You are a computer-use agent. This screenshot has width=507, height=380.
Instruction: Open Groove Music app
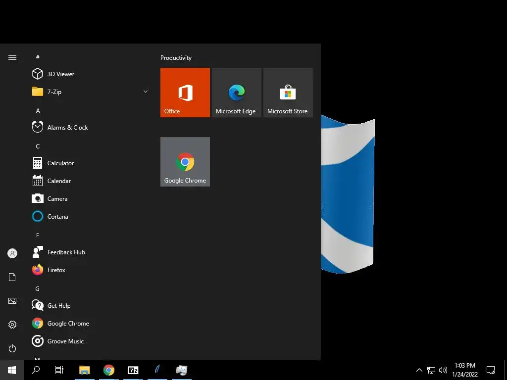(90, 341)
